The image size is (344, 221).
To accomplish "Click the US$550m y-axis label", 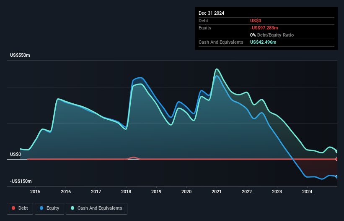I will 20,55.
